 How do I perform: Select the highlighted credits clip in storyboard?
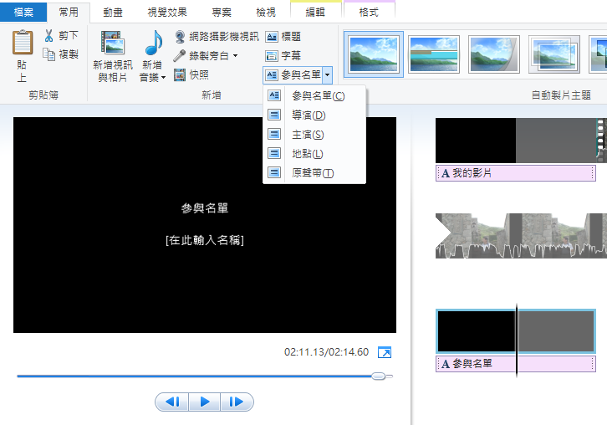[516, 331]
